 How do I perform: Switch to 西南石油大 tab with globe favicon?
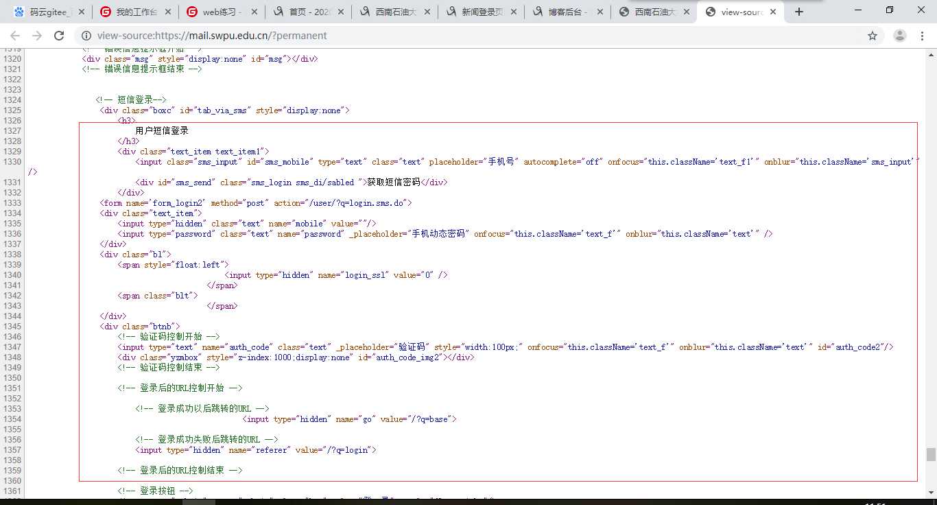tap(654, 12)
